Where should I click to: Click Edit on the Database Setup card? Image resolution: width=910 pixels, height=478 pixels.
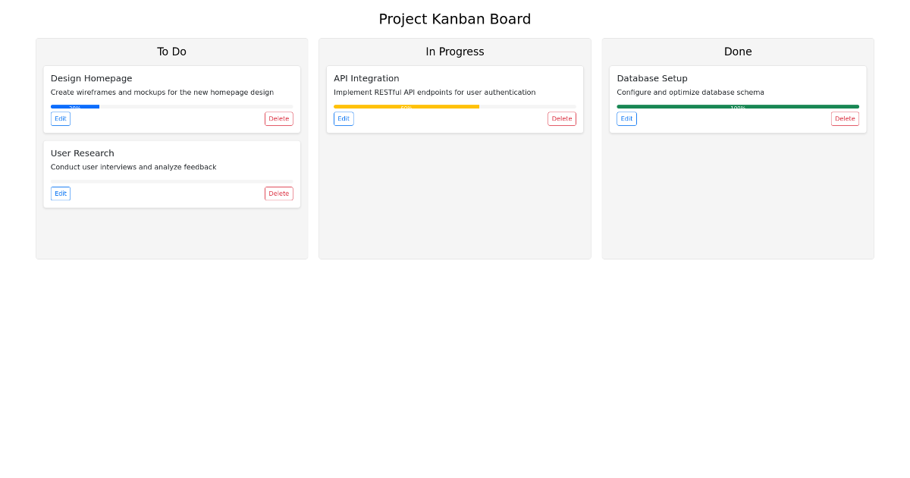[626, 118]
